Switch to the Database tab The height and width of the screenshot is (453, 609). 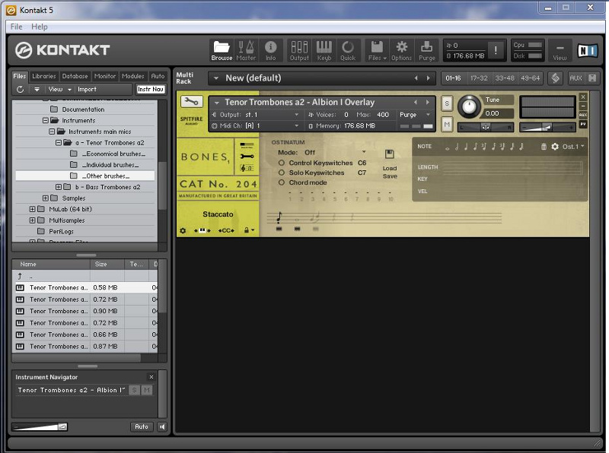75,76
